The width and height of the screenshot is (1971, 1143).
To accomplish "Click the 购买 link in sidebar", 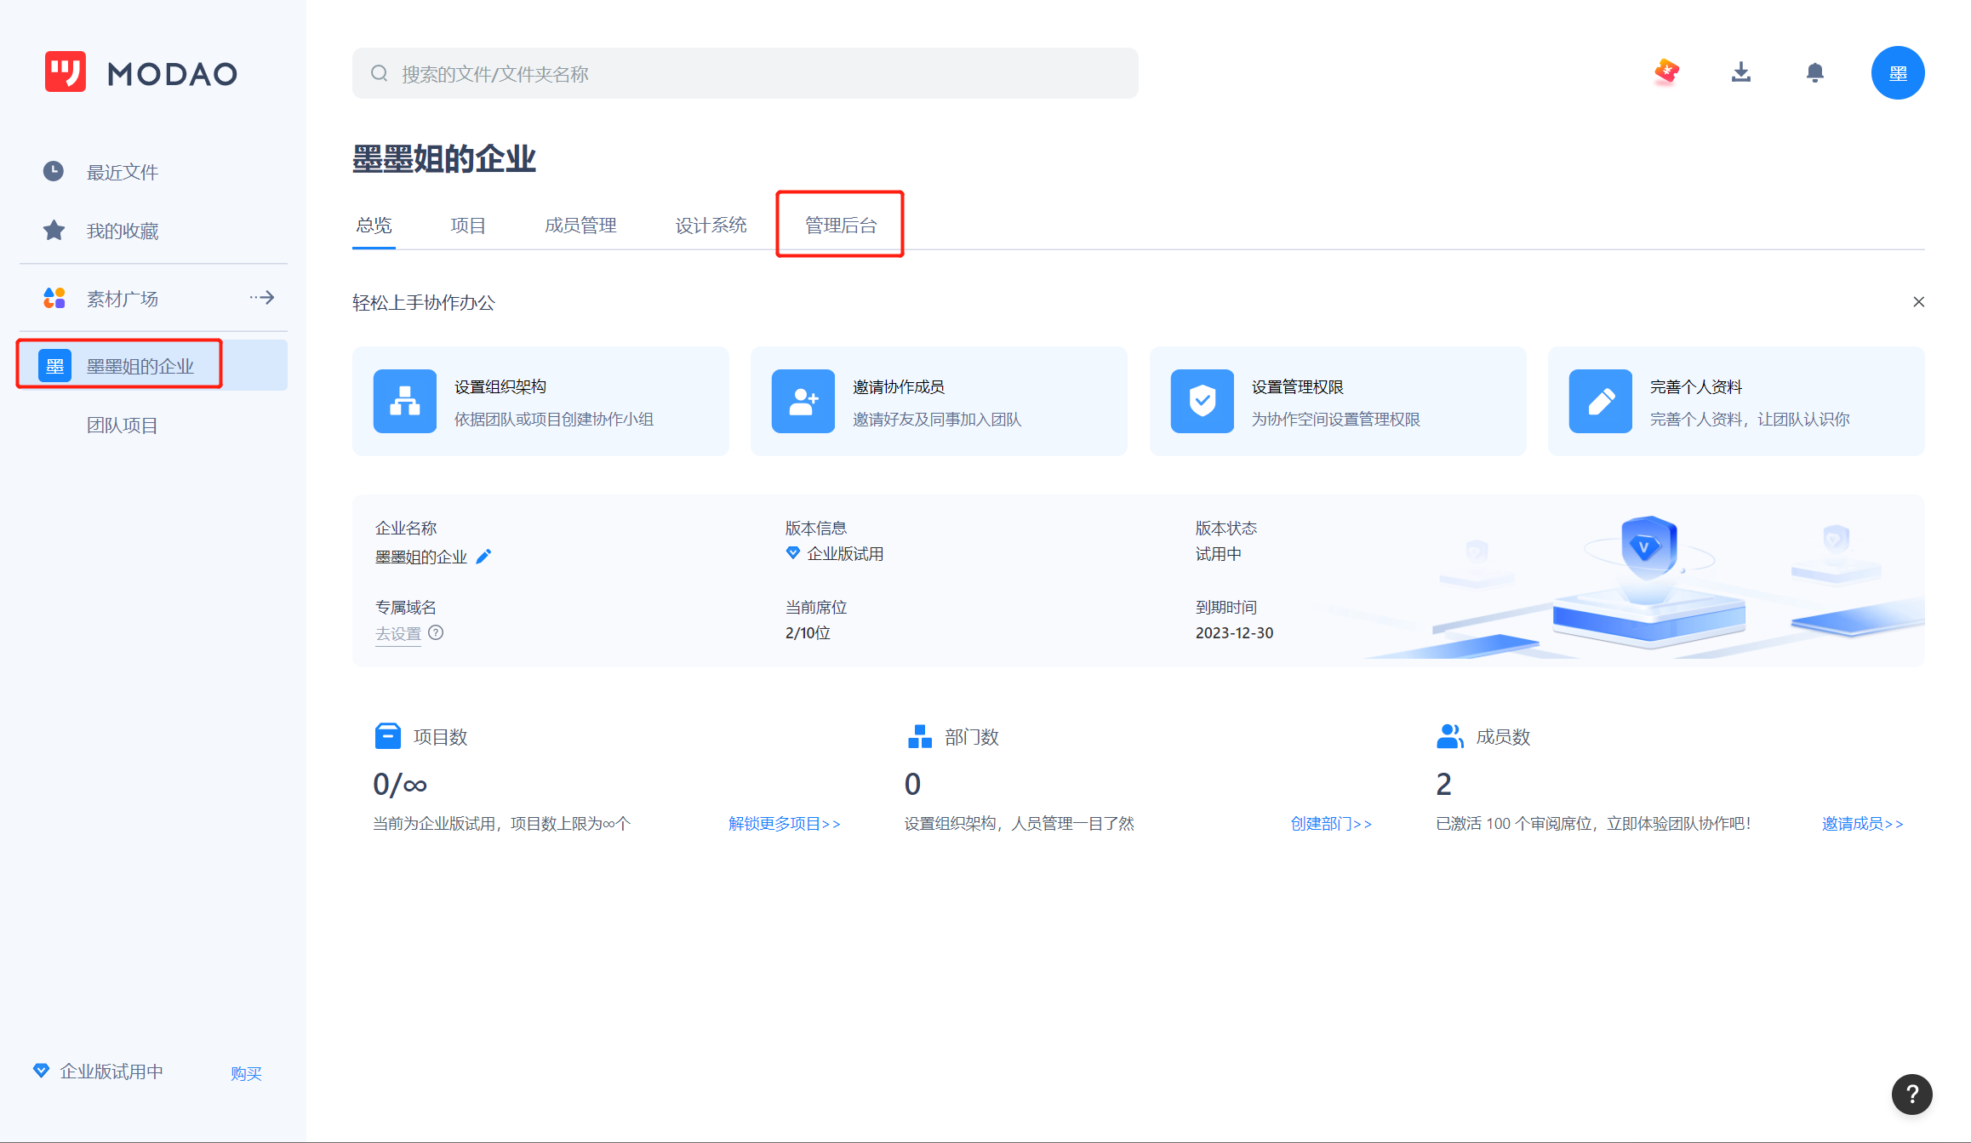I will [x=246, y=1073].
